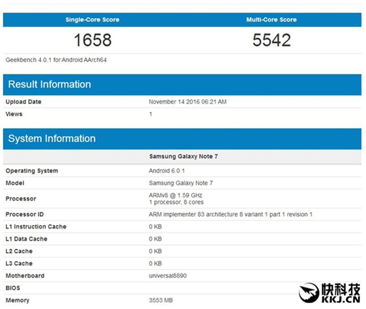
Task: Switch to the Single-Core Score tab
Action: click(92, 19)
